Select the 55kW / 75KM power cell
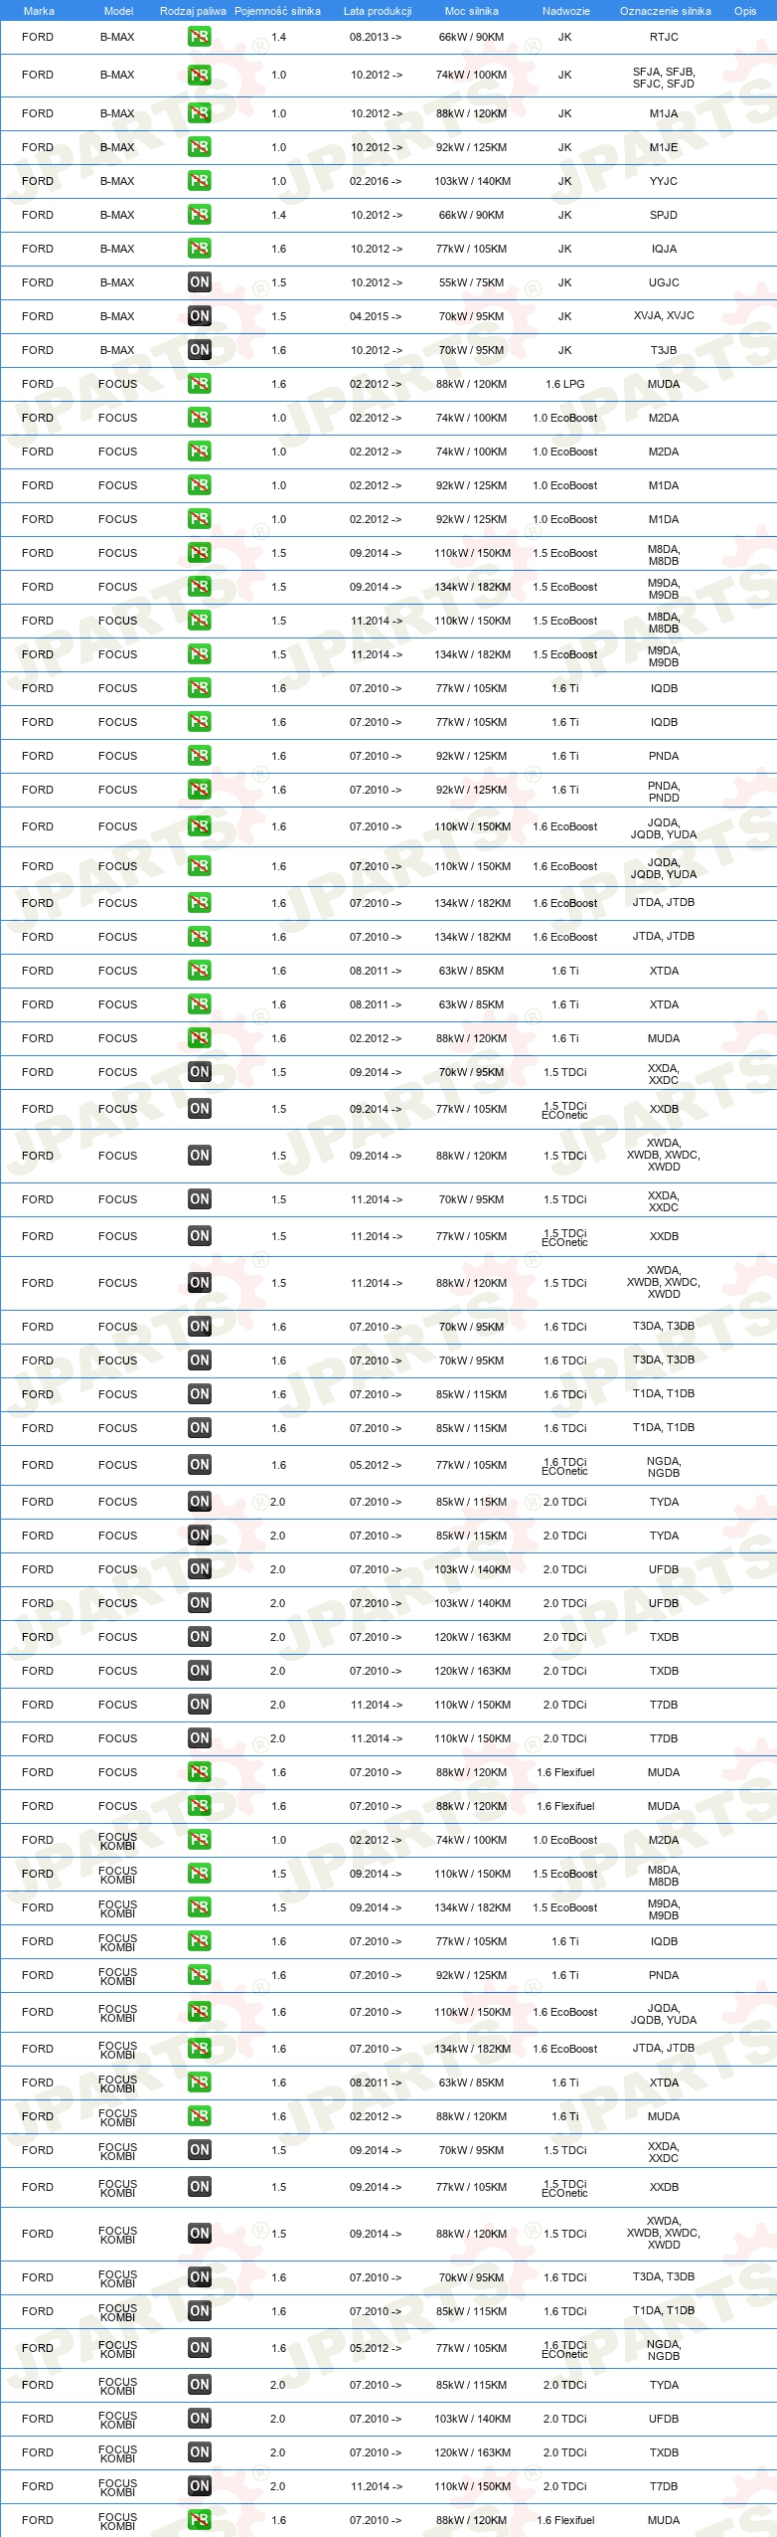The width and height of the screenshot is (777, 2537). pyautogui.click(x=471, y=282)
